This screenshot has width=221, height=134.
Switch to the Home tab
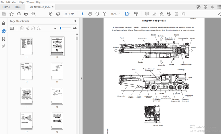click(x=6, y=7)
